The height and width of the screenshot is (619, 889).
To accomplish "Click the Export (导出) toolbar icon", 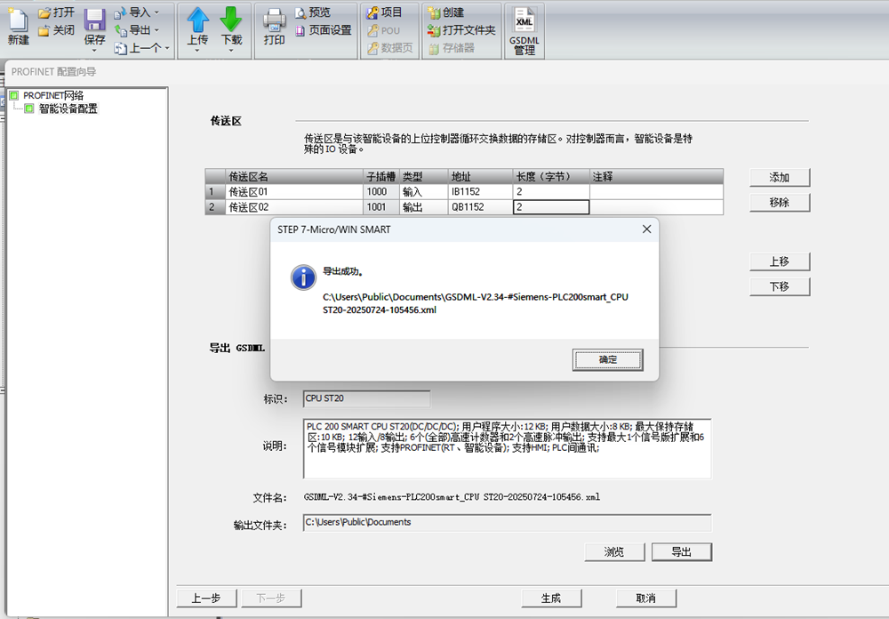I will coord(120,30).
